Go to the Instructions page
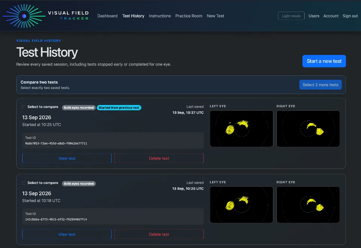The image size is (361, 248). click(x=160, y=16)
